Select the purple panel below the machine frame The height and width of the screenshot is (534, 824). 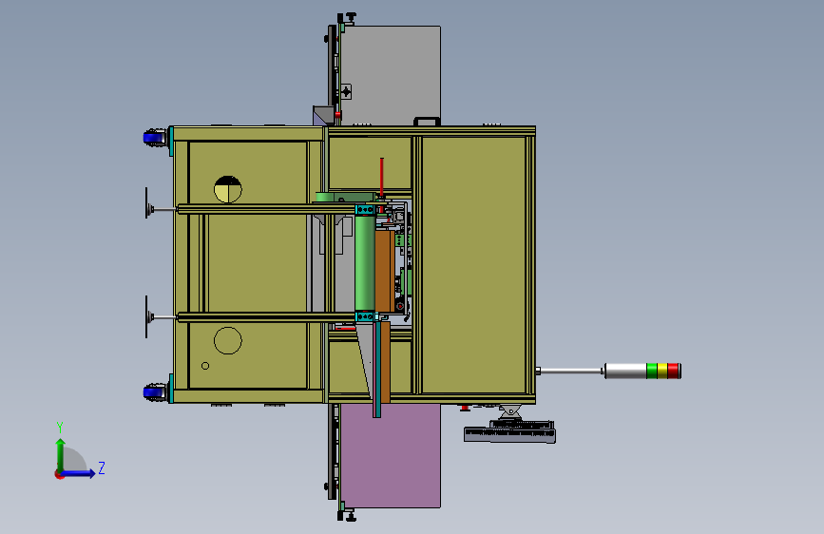[x=391, y=456]
